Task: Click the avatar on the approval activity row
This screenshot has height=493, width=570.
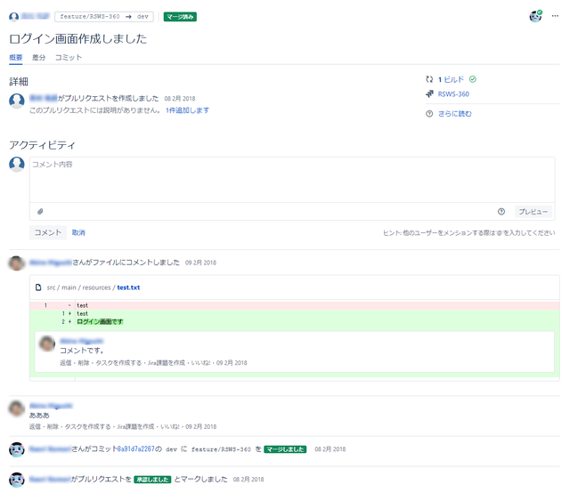Action: 16,480
